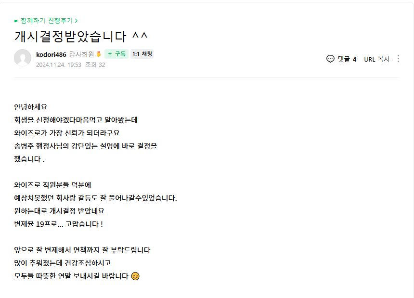This screenshot has height=298, width=414.
Task: Click the smiley emoji ending the post
Action: (x=135, y=276)
